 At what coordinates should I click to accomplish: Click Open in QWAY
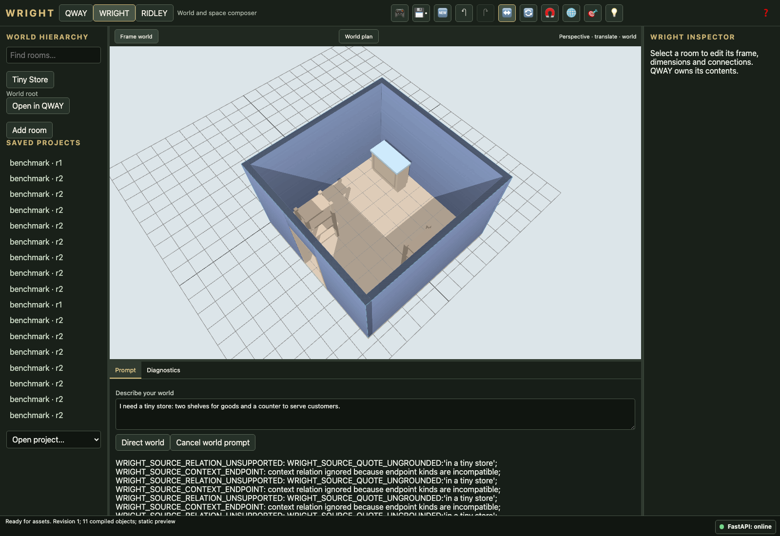(x=38, y=106)
